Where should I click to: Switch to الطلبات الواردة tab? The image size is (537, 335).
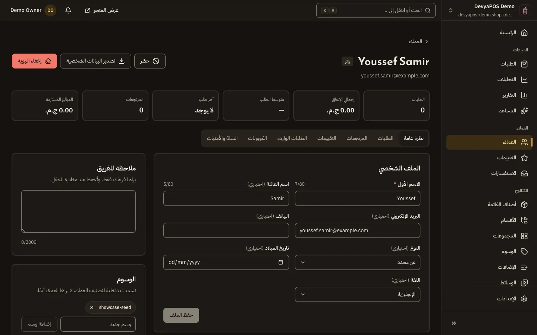pyautogui.click(x=292, y=138)
